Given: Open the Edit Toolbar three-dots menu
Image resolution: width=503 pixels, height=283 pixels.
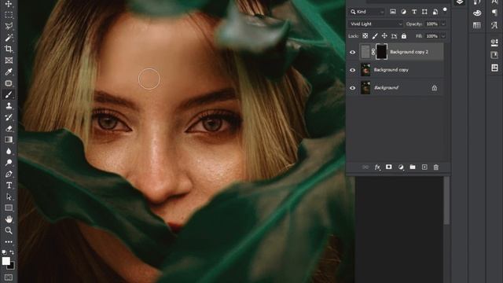Looking at the screenshot, I should coord(9,241).
